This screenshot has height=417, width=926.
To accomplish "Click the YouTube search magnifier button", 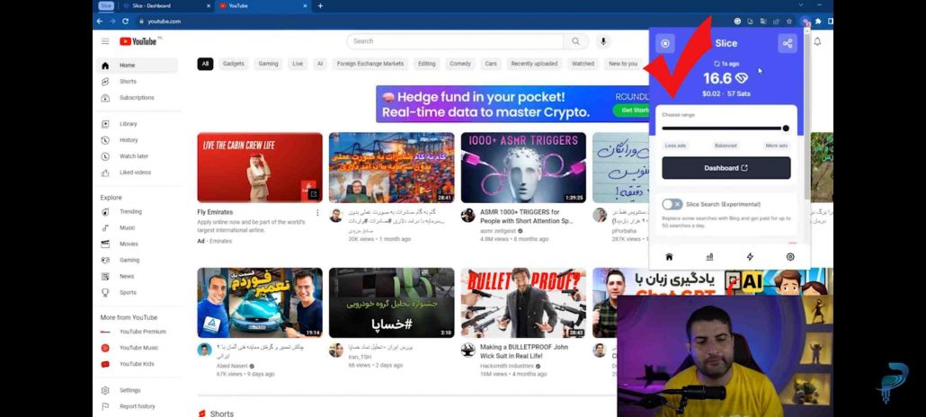I will coord(575,41).
